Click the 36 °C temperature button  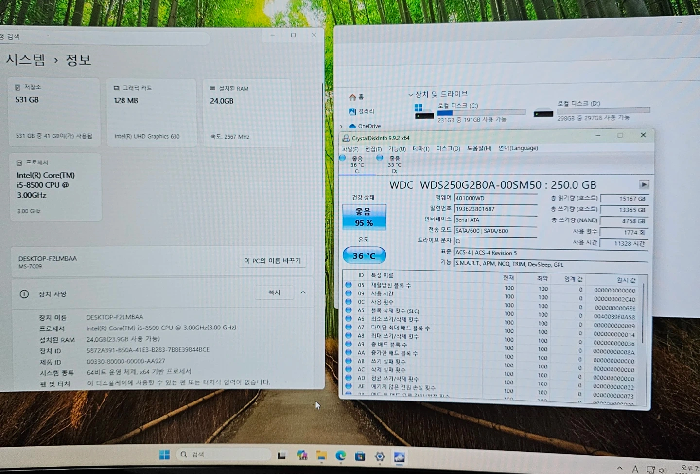tap(364, 255)
